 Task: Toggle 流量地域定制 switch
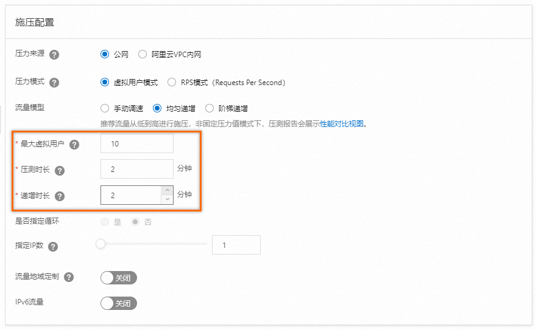coord(119,278)
